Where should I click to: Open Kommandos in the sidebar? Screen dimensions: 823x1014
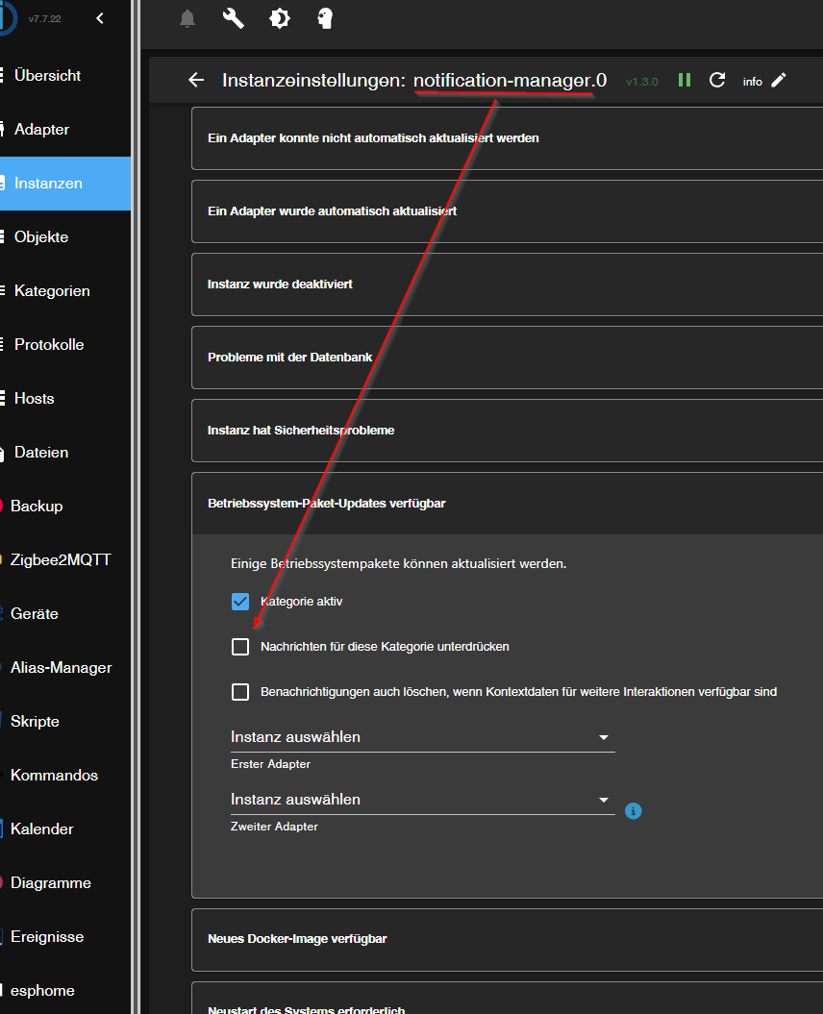[x=65, y=775]
